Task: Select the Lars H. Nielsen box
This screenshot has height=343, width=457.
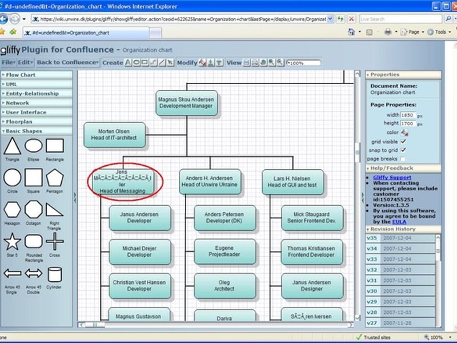Action: pyautogui.click(x=292, y=182)
